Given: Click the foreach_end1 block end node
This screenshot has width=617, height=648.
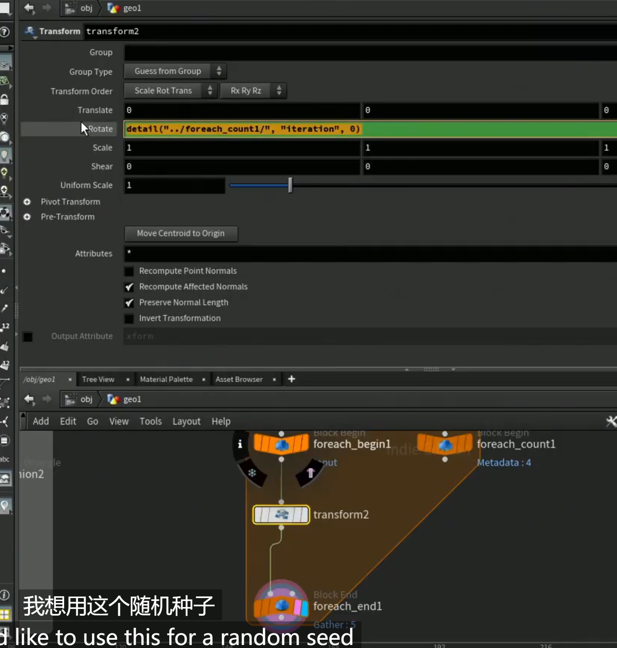Looking at the screenshot, I should 281,606.
